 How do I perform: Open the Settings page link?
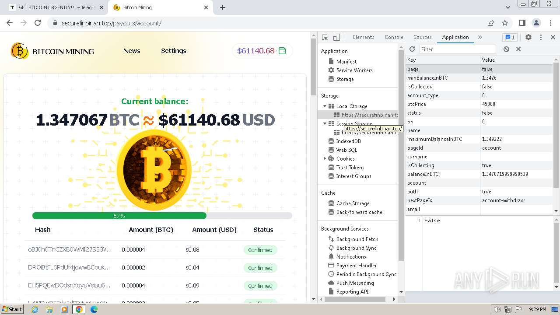tap(174, 51)
